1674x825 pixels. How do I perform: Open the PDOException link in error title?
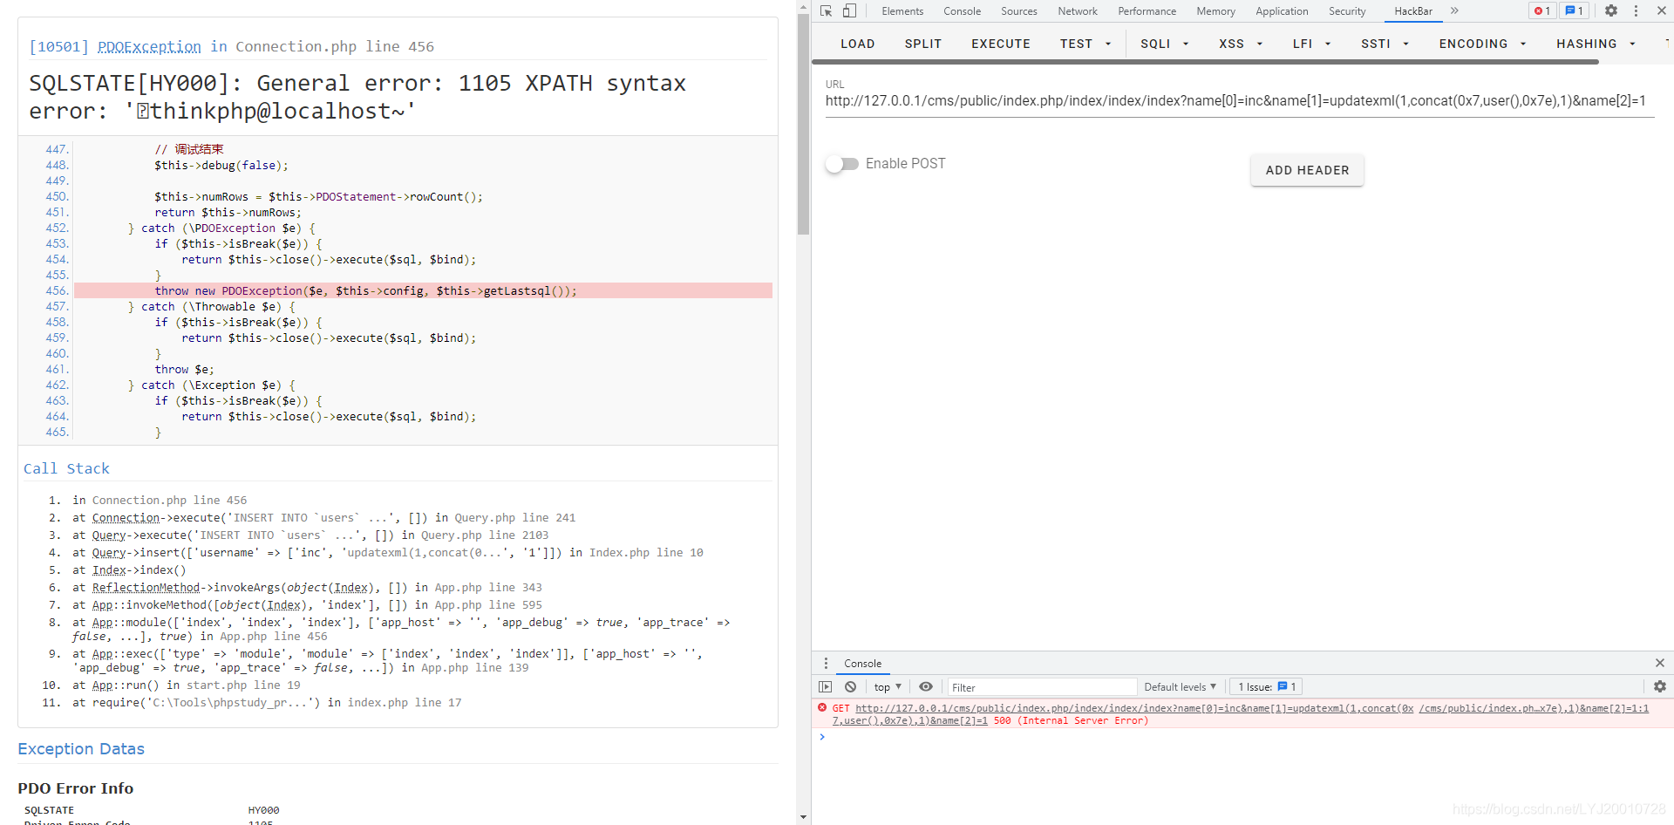point(149,47)
